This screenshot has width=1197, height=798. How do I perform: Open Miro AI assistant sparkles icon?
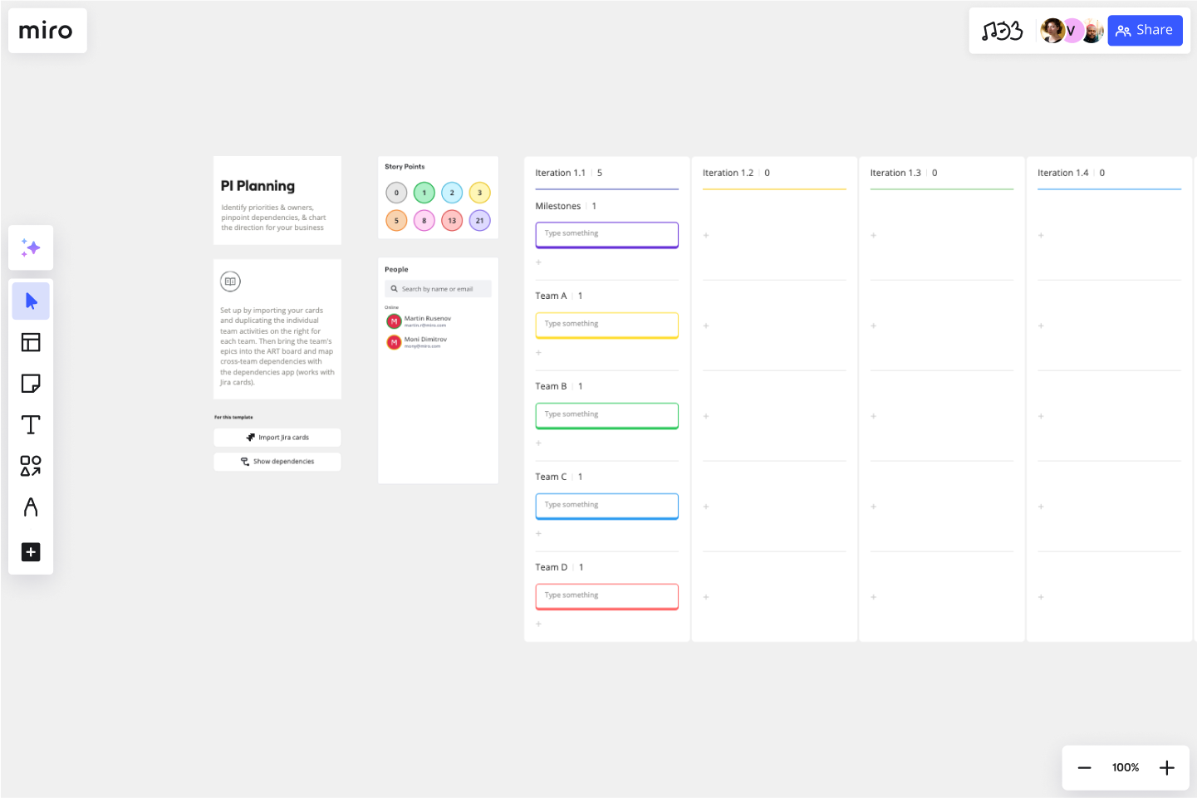pyautogui.click(x=31, y=247)
